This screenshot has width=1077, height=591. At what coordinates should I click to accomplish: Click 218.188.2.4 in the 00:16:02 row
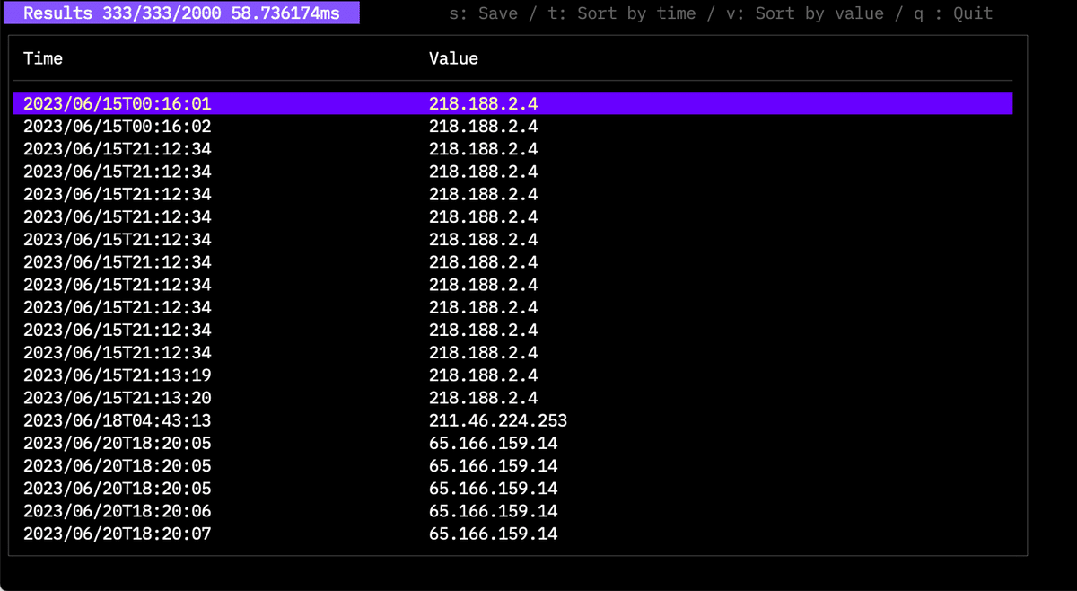(x=483, y=127)
